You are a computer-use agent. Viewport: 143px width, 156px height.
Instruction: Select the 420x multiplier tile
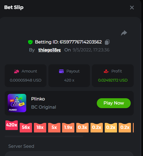pyautogui.click(x=12, y=125)
